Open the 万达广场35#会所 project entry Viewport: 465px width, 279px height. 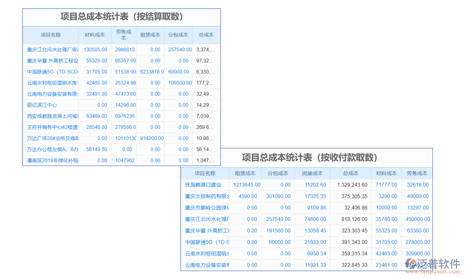click(53, 139)
